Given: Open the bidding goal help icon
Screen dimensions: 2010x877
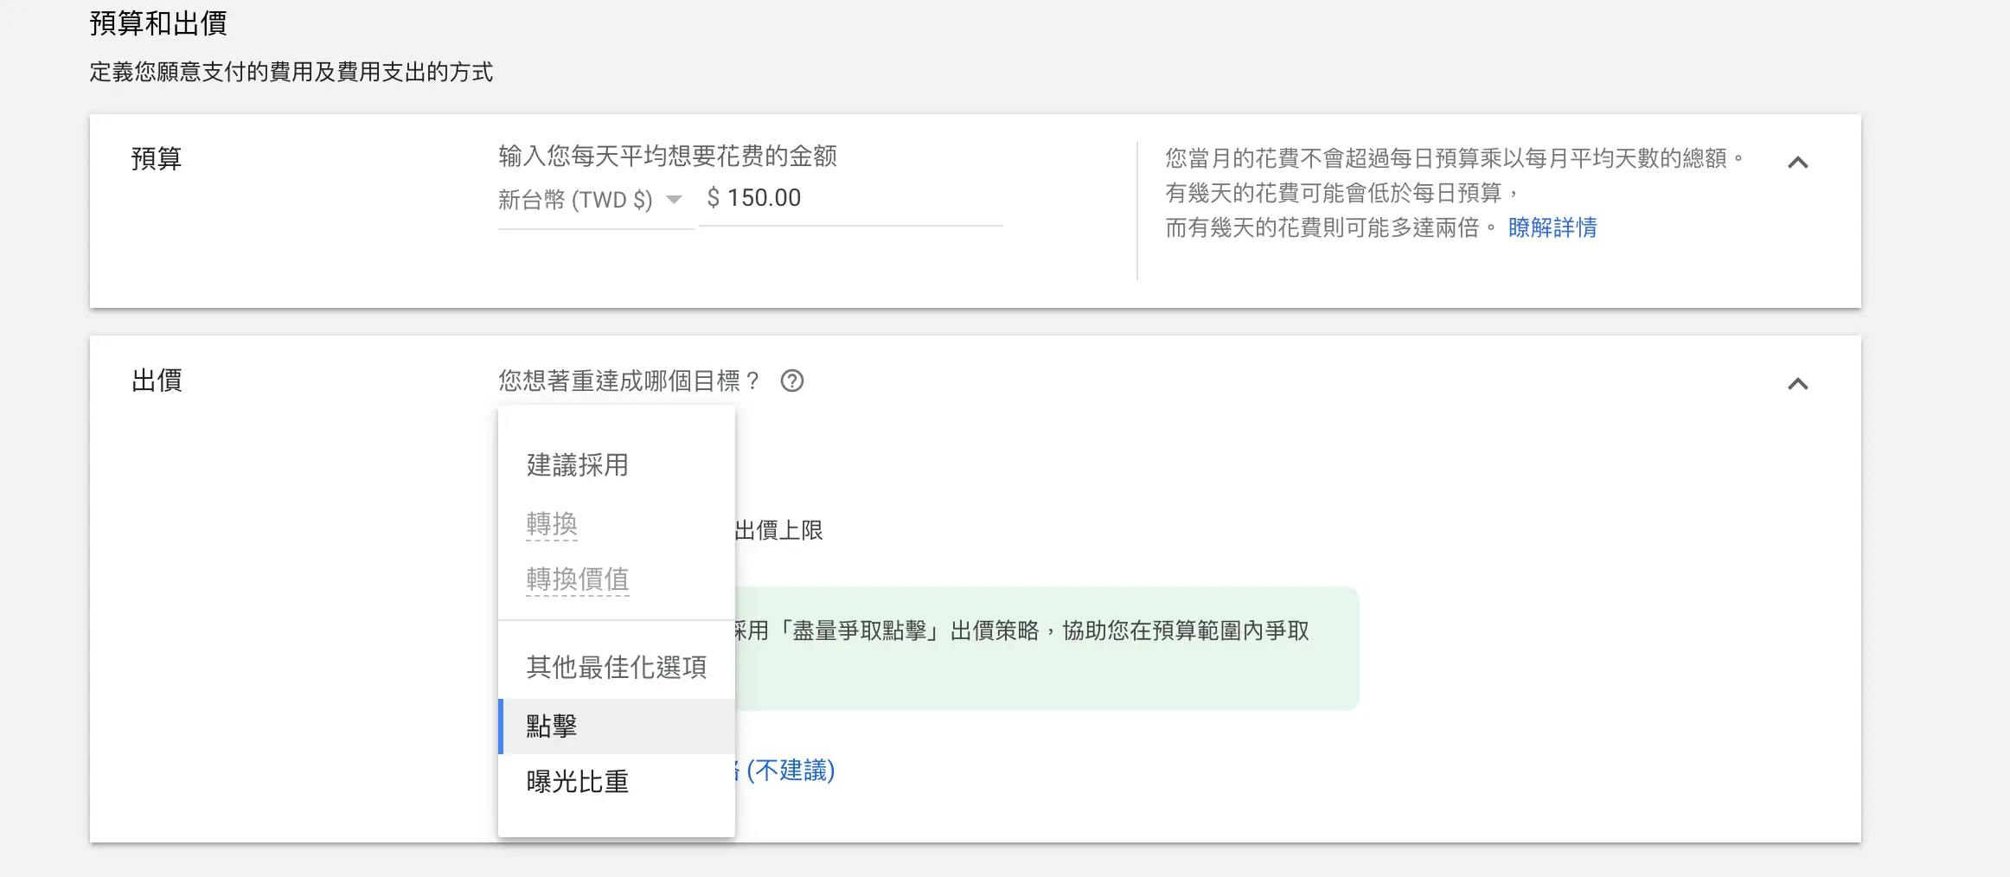Looking at the screenshot, I should click(x=791, y=381).
